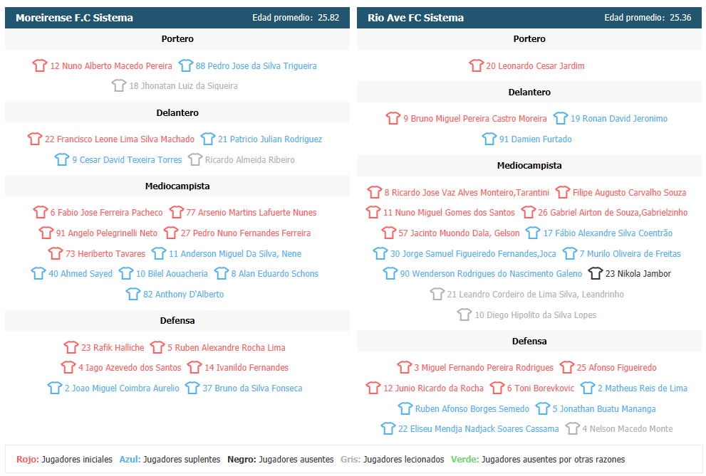This screenshot has height=476, width=706.
Task: Click the Verde: ausentes por otras razones legend
Action: 538,459
